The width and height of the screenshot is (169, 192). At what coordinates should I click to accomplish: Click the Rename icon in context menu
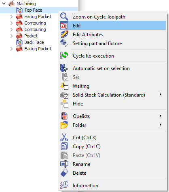pos(64,164)
